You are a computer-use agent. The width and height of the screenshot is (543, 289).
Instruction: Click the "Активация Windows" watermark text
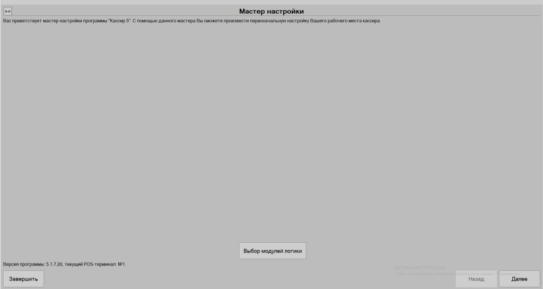coord(419,267)
